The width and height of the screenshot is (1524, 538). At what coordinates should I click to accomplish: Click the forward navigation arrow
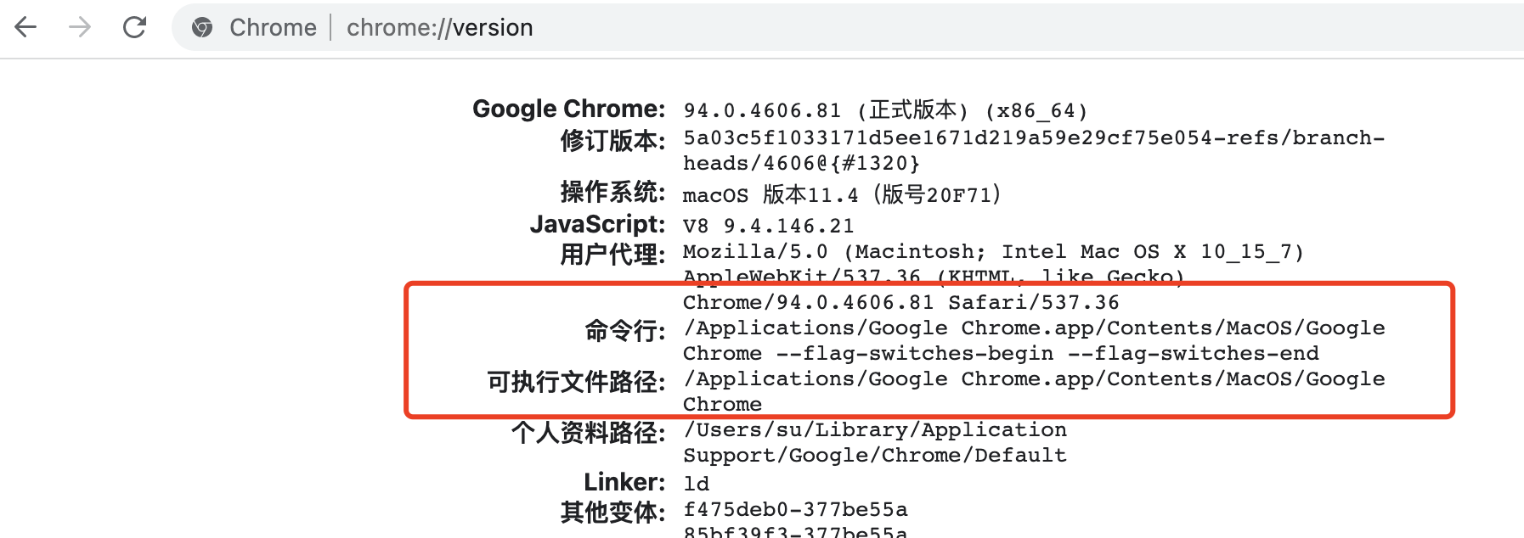click(x=79, y=27)
